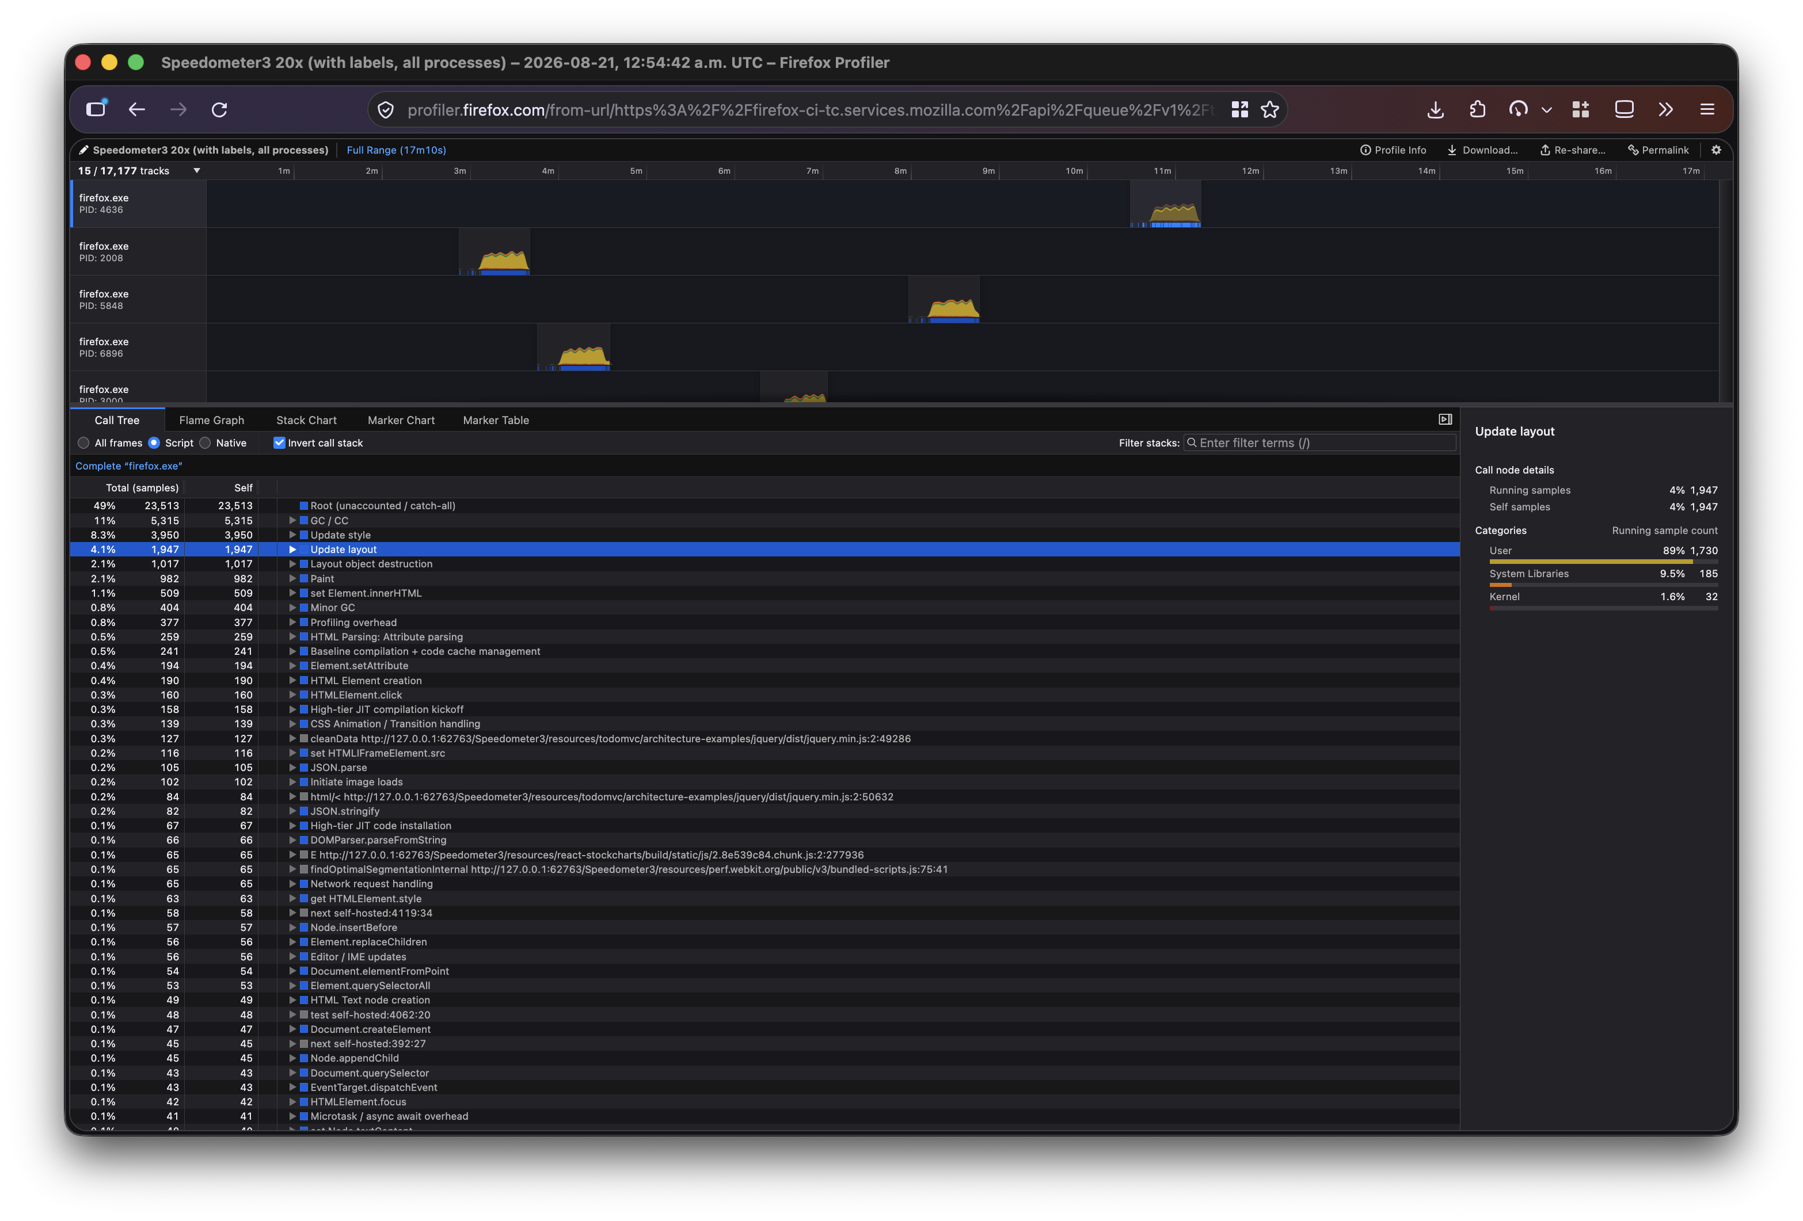Select the Script radio button
1803x1221 pixels.
coord(154,442)
